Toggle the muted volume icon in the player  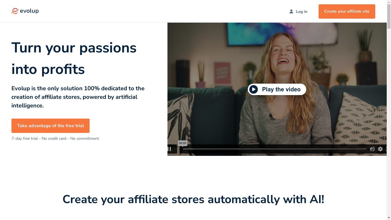click(372, 149)
